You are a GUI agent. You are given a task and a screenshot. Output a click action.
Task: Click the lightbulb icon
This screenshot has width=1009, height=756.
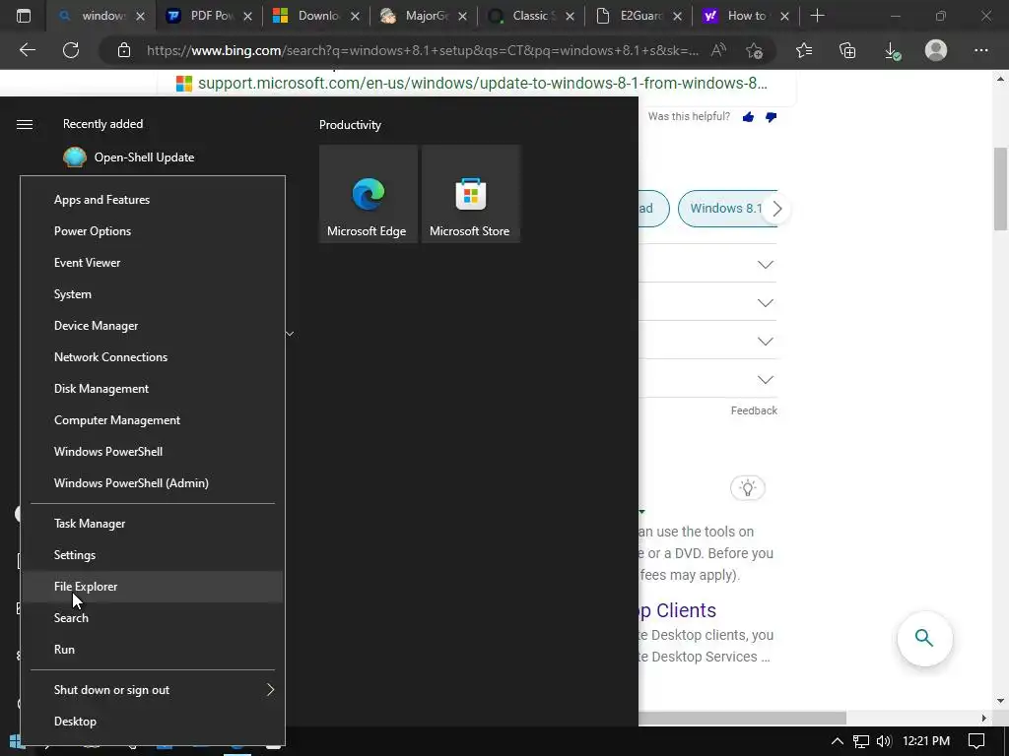point(748,488)
